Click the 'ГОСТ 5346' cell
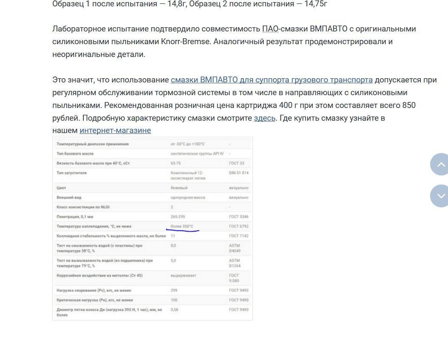Viewport: 448px width, 337px height. click(x=239, y=217)
